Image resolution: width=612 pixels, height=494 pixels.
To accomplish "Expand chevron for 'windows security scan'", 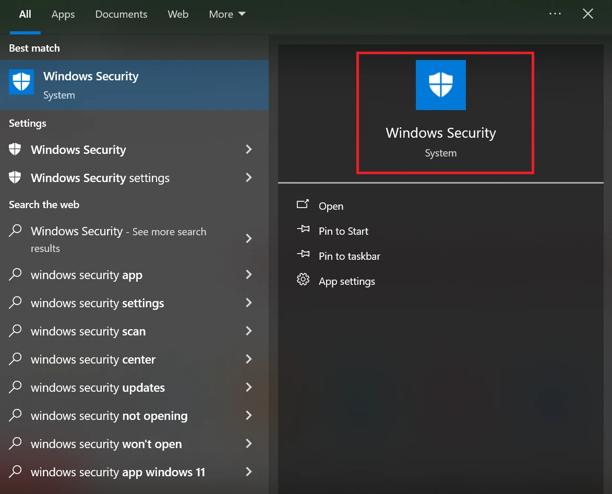I will 249,331.
